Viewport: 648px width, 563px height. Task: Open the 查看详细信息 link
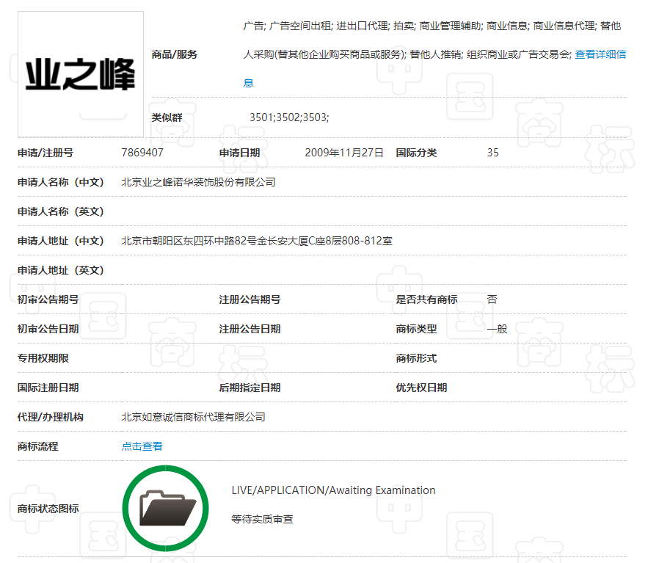(x=600, y=54)
